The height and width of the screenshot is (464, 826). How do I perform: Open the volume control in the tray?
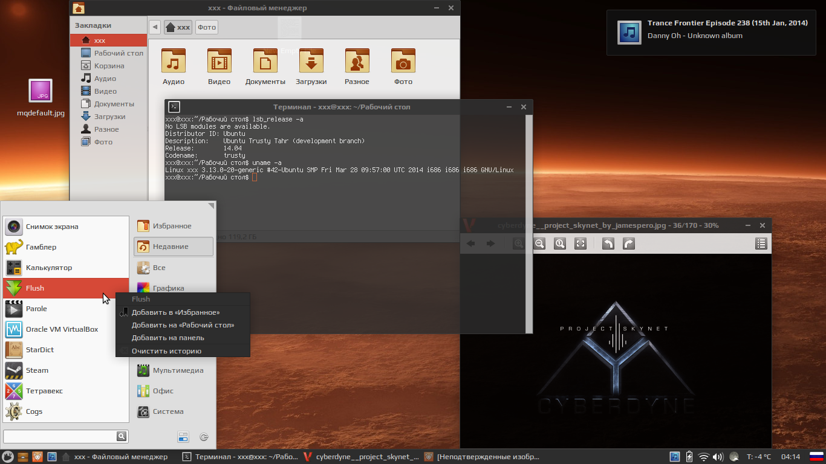[x=718, y=457]
